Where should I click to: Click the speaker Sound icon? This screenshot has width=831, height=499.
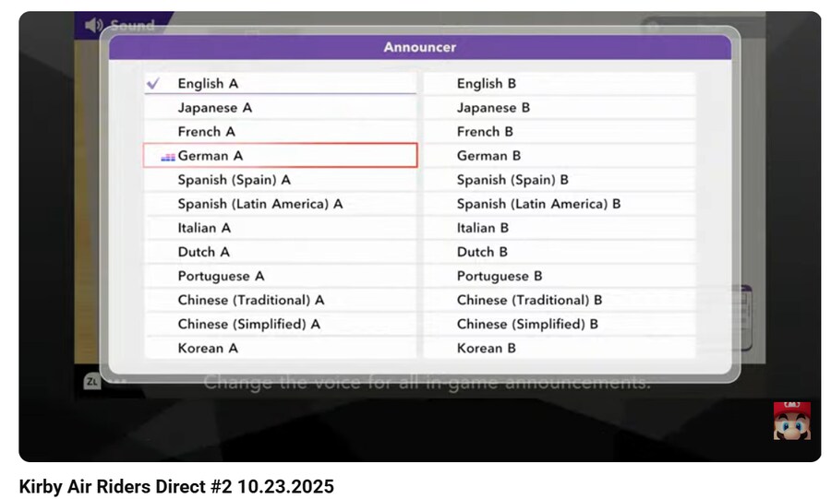click(x=93, y=25)
